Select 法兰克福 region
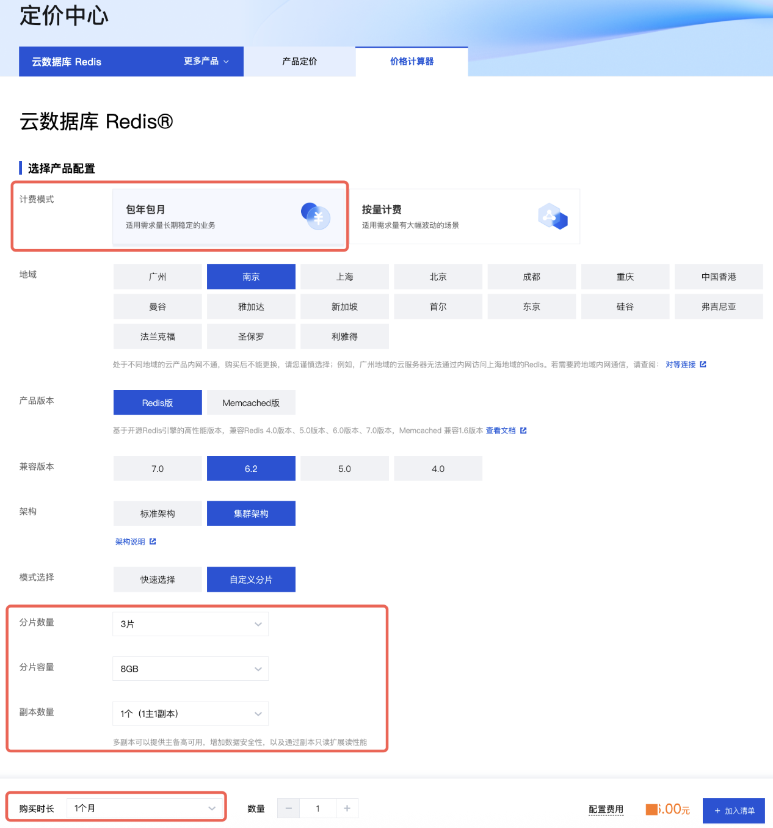 click(158, 336)
